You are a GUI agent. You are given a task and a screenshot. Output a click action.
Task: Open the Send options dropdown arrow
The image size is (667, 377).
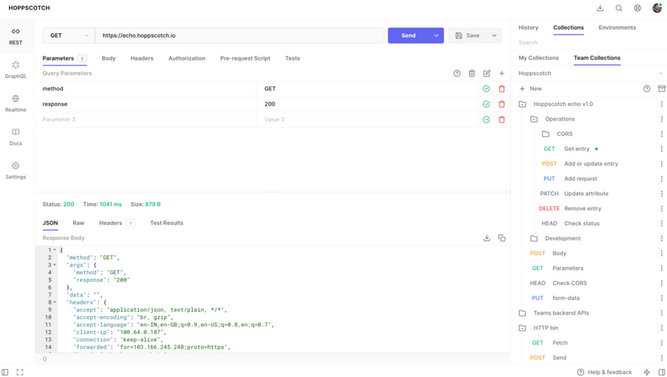pos(436,36)
